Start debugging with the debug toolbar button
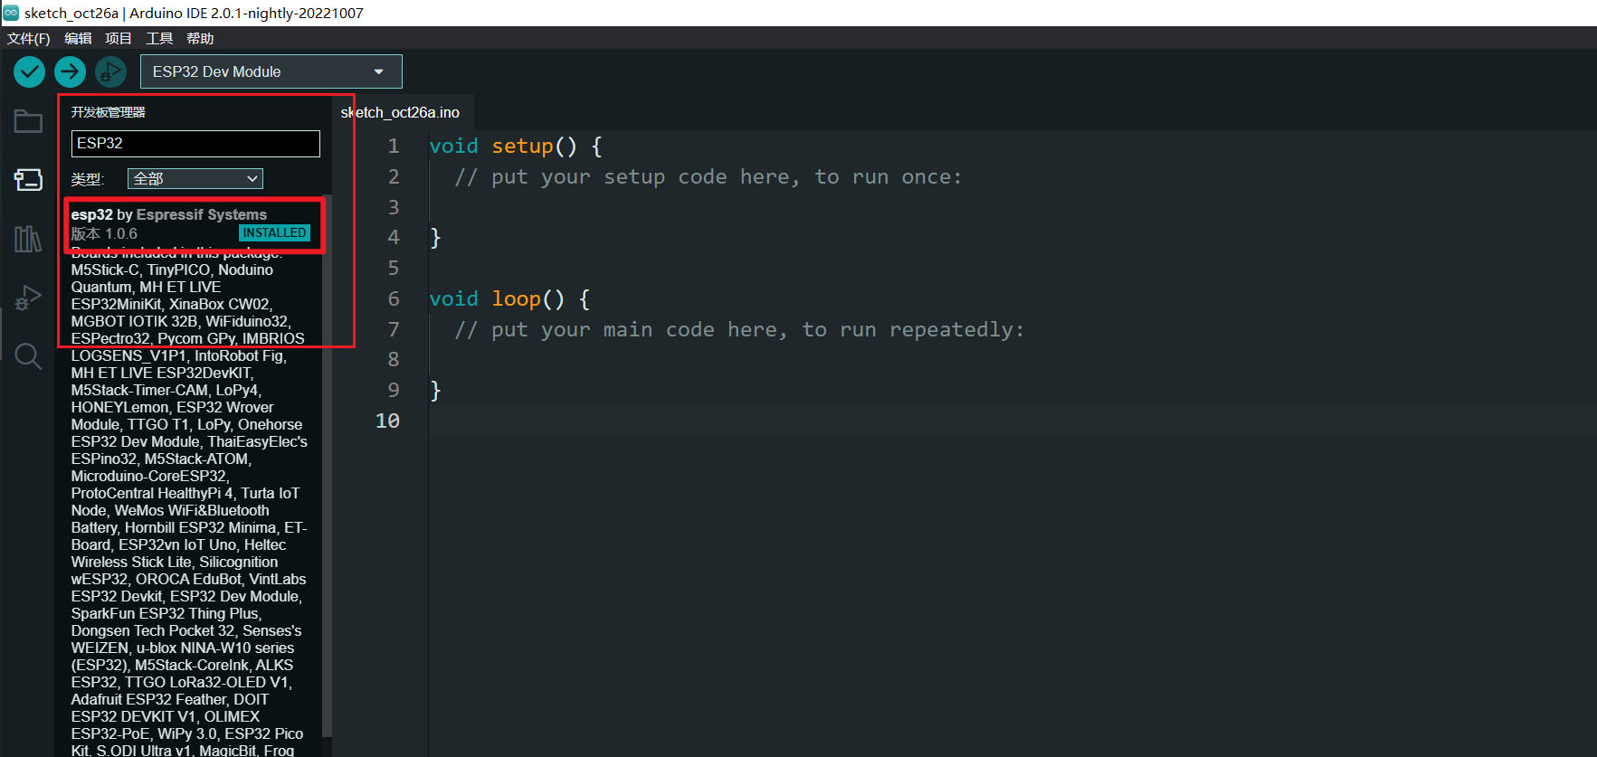 pyautogui.click(x=110, y=71)
